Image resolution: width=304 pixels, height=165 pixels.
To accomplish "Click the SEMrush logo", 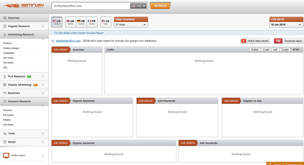I will [24, 6].
